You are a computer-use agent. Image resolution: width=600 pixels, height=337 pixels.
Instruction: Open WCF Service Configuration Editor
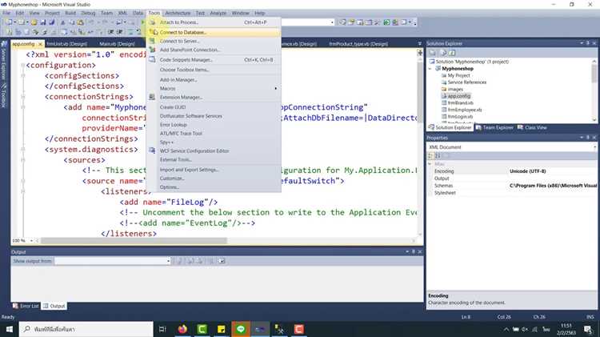coord(214,150)
